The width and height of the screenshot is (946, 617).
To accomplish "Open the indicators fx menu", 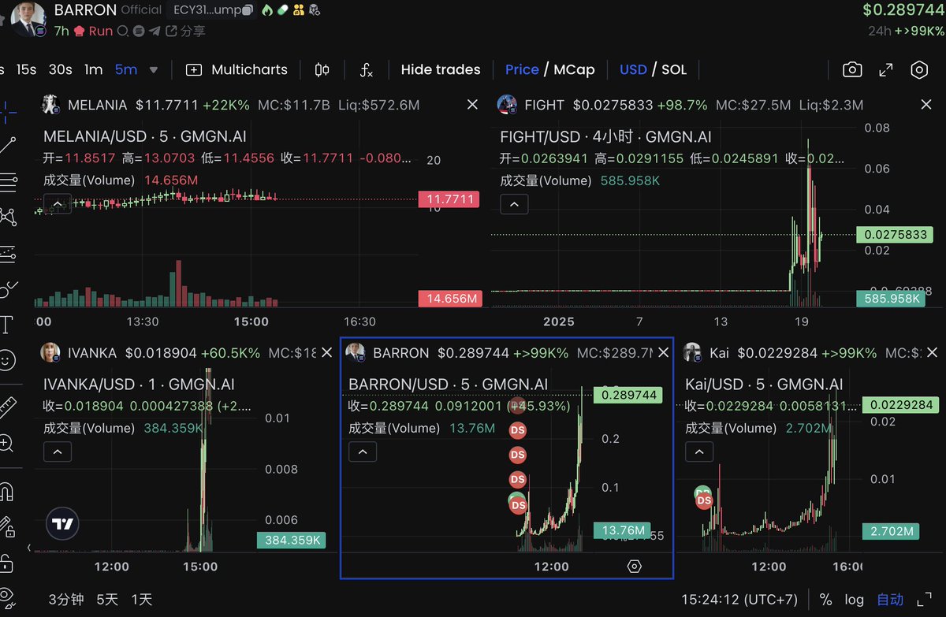I will pos(367,69).
